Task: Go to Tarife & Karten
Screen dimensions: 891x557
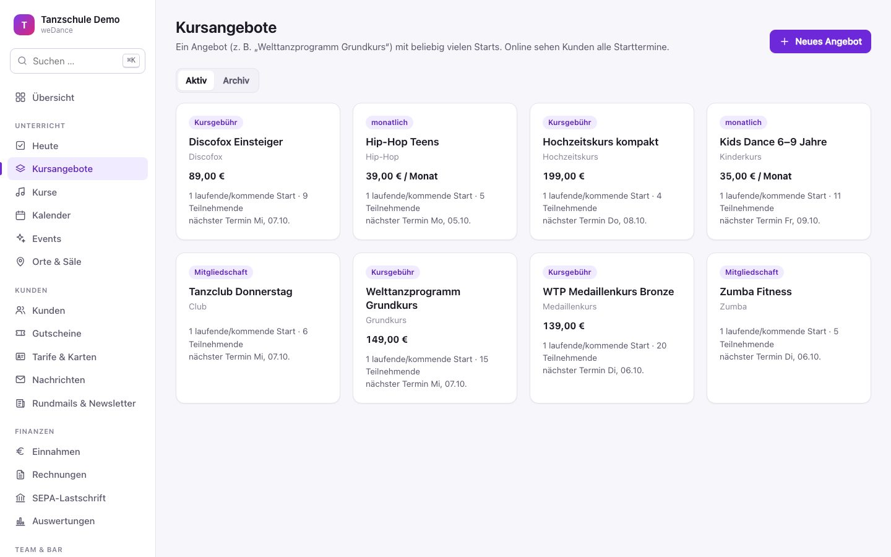Action: point(77,357)
